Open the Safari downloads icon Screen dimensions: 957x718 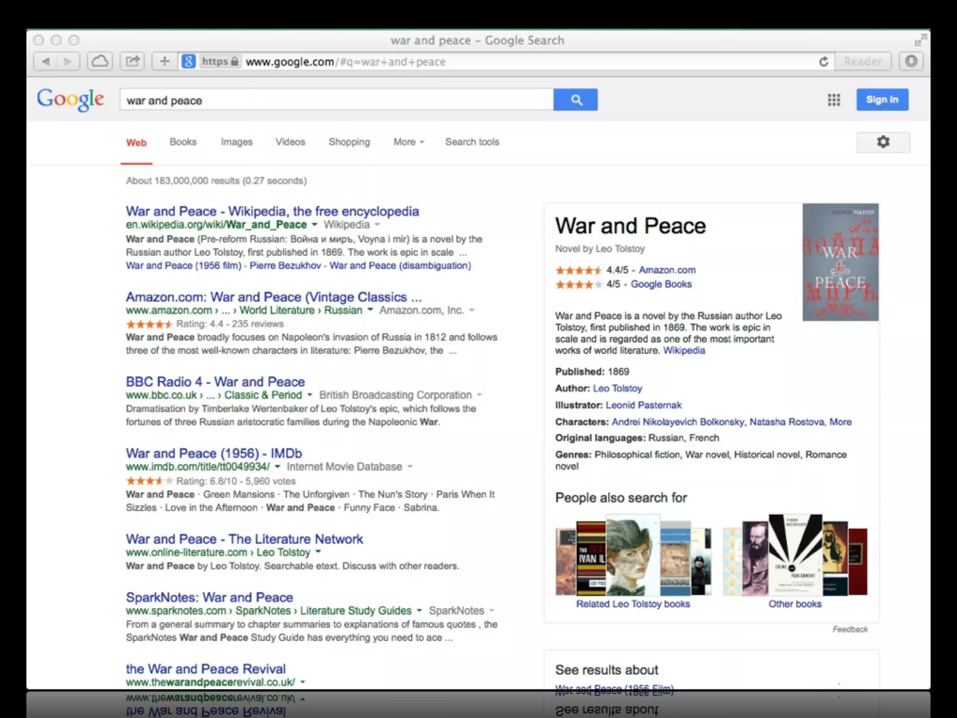coord(911,61)
